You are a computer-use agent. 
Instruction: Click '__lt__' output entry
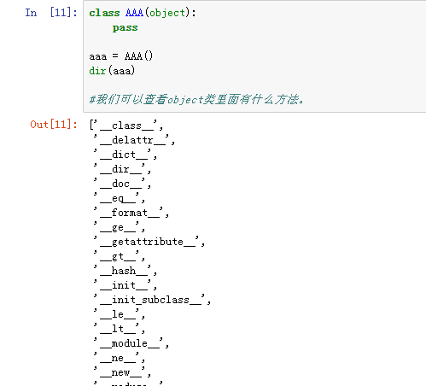[x=119, y=329]
